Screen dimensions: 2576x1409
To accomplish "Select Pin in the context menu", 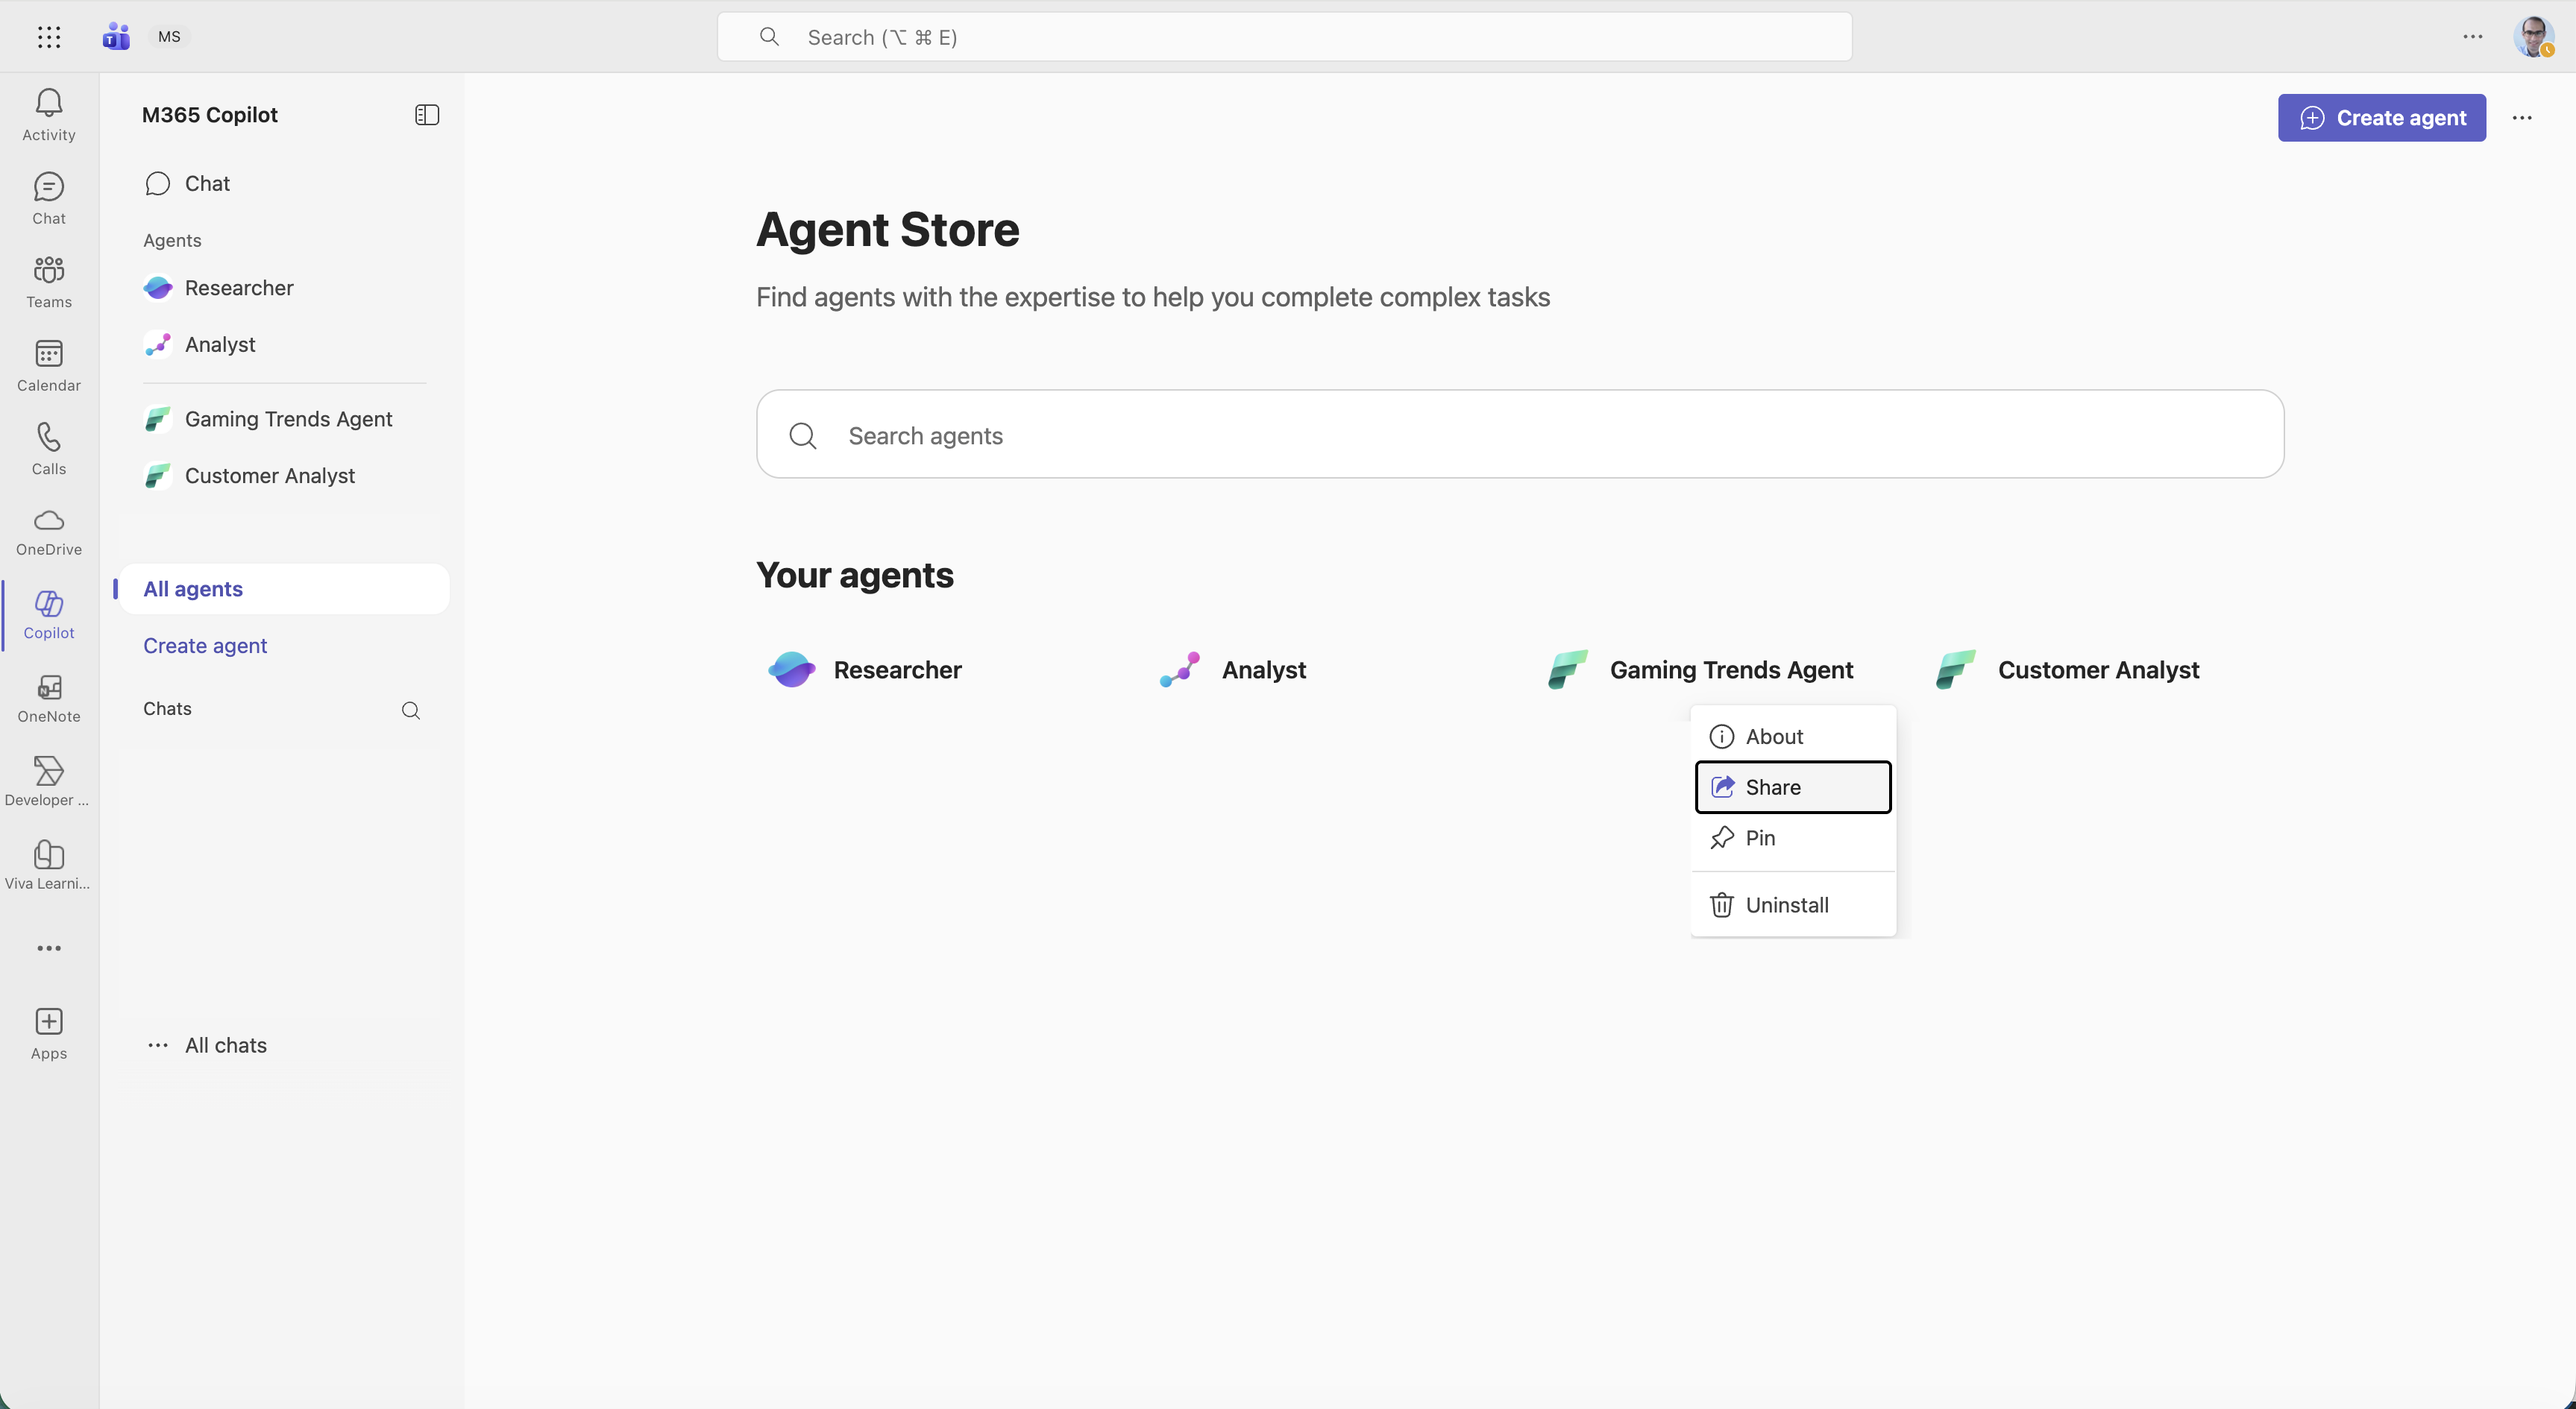I will point(1793,839).
